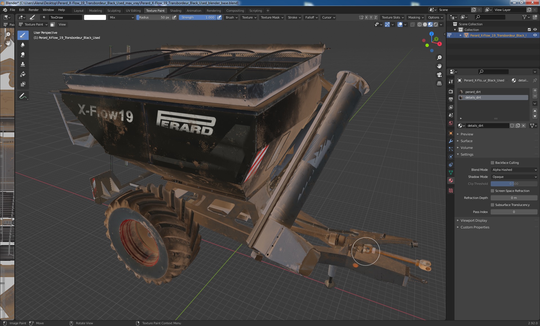Select the perard_dirt material slot
This screenshot has width=540, height=326.
click(494, 92)
